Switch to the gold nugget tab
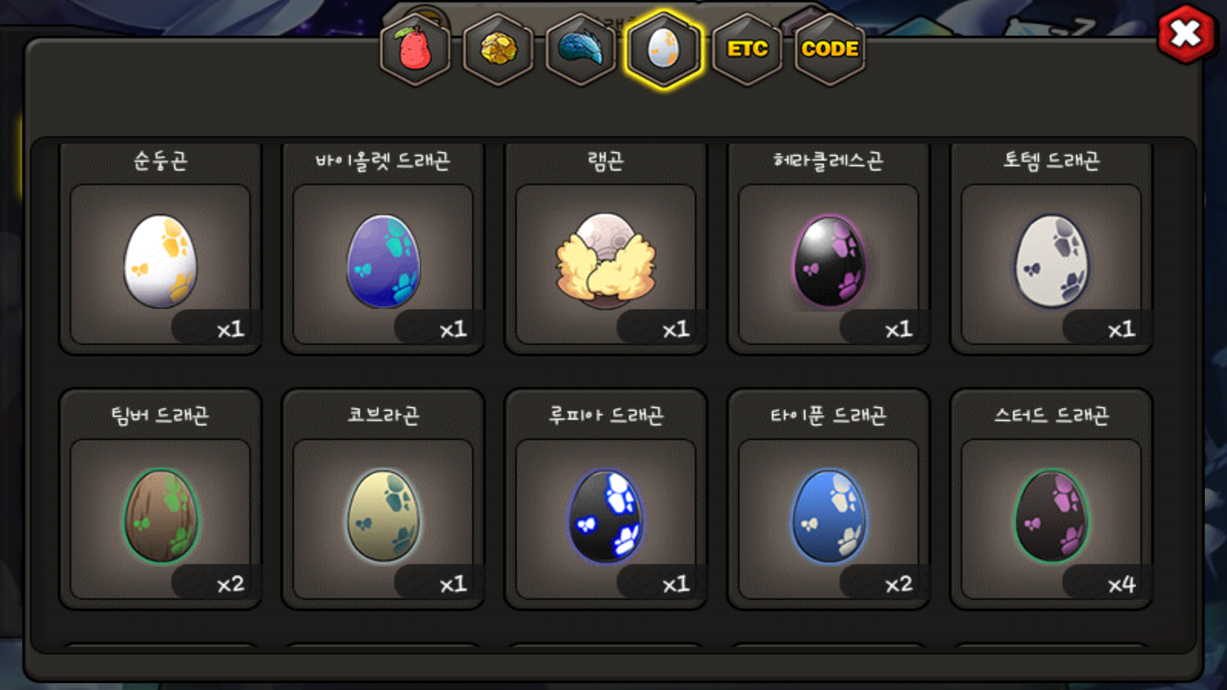 (x=498, y=49)
